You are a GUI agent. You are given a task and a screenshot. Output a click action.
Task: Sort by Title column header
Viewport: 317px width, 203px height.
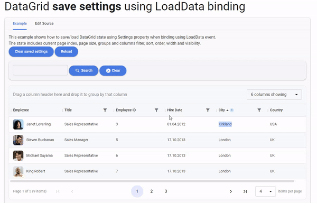coord(68,110)
